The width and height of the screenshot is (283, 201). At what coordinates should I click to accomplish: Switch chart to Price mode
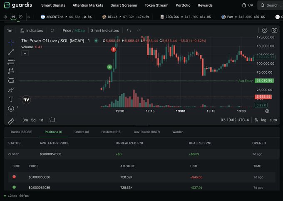[67, 30]
